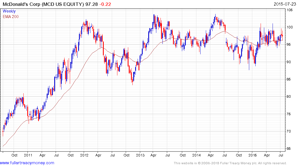This screenshot has height=167, width=299.
Task: Click the EMA 200 legend label
Action: pos(11,17)
